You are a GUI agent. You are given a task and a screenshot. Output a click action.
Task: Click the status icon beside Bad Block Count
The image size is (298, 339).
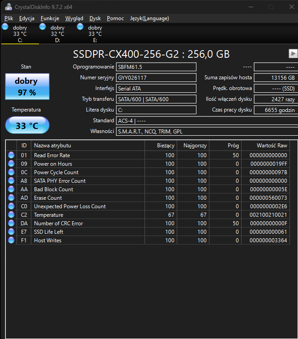point(11,189)
